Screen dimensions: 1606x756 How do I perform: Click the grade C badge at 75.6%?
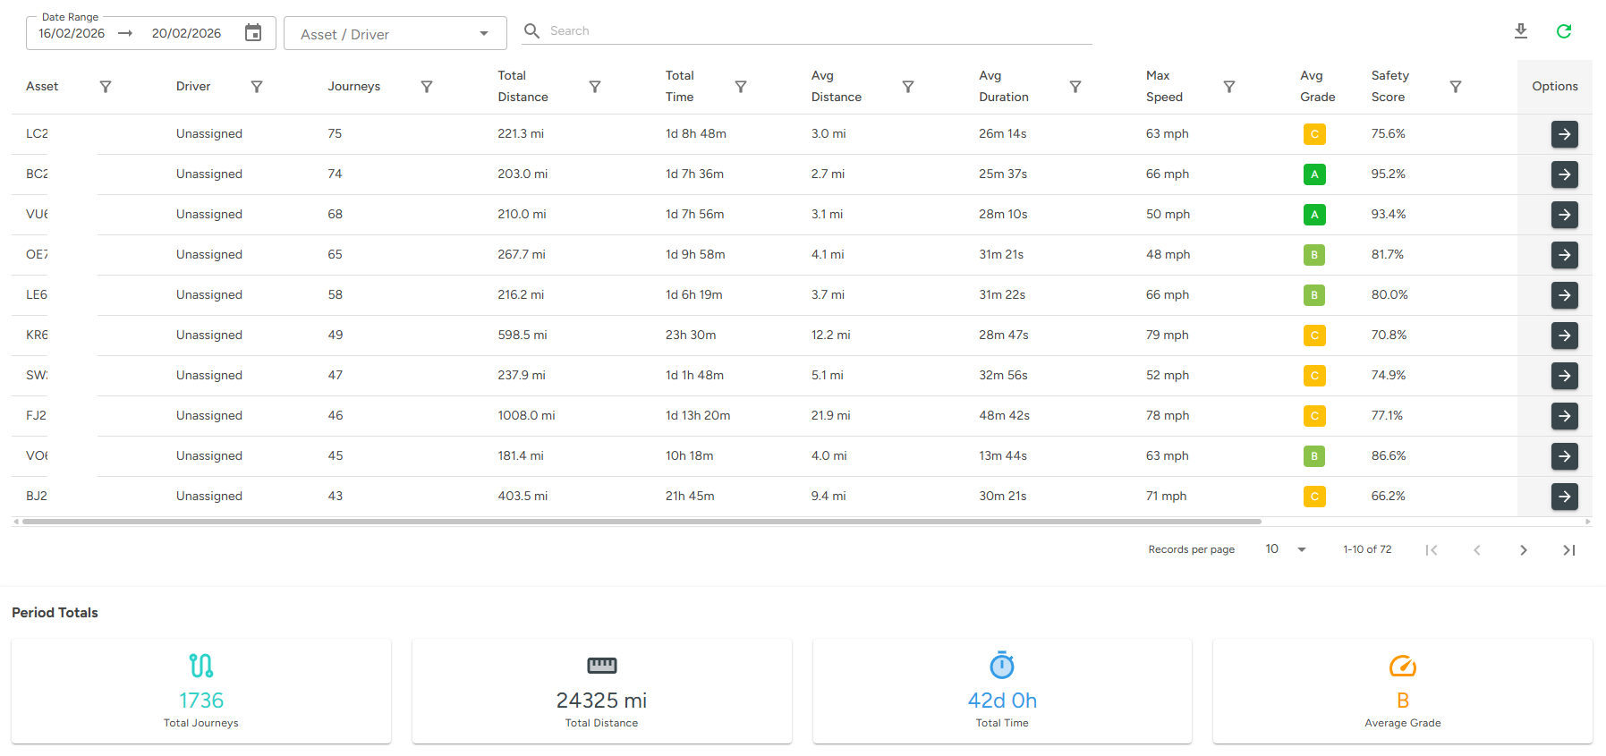(1314, 134)
